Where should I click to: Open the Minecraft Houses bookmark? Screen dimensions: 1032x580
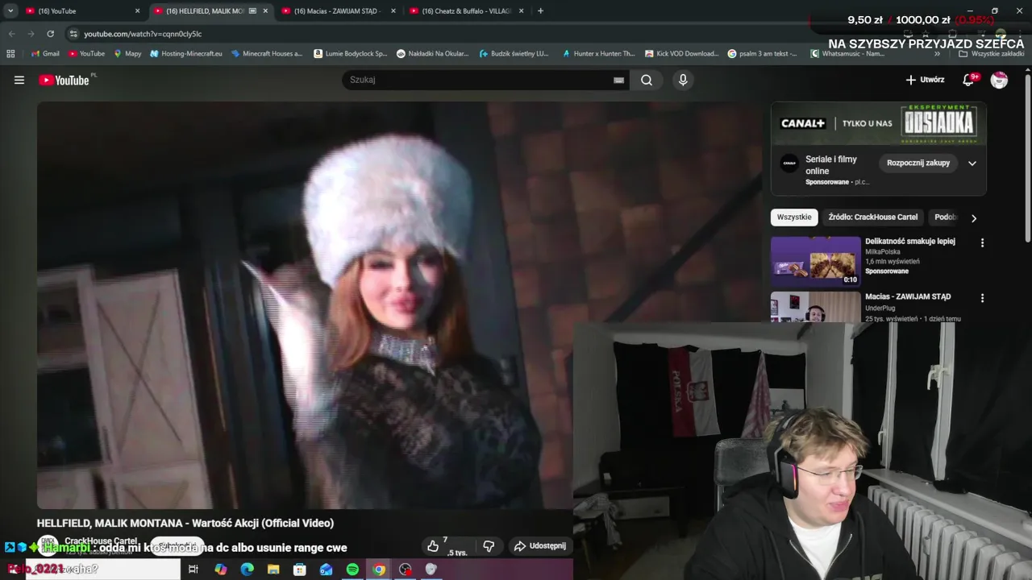[x=266, y=53]
